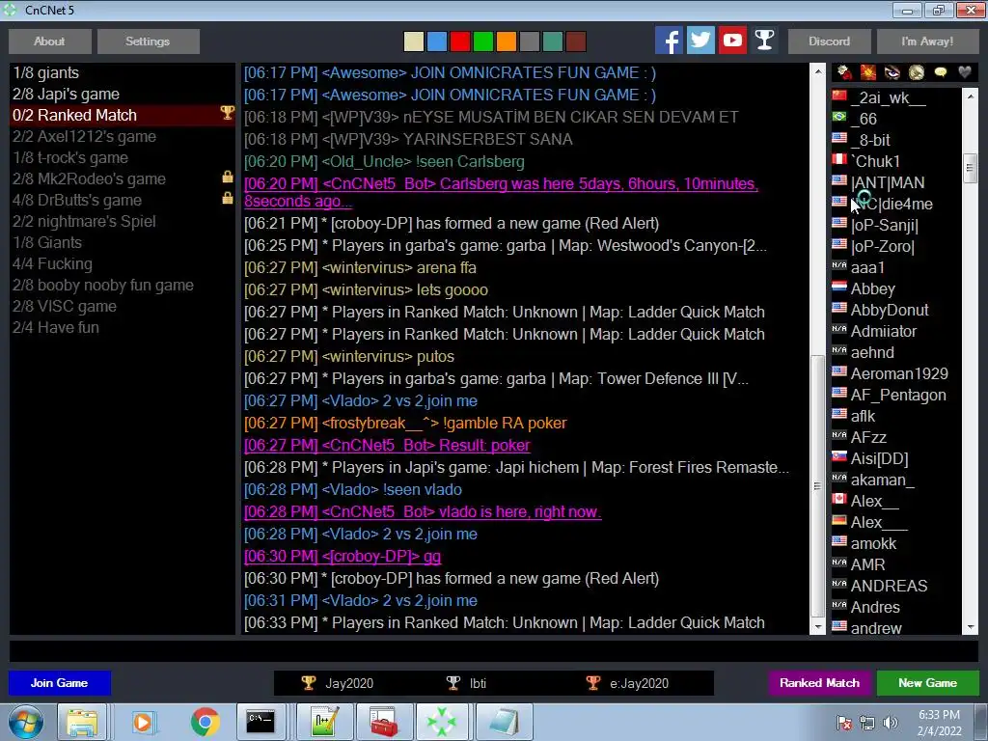Click the purple Ranked Match button

[820, 683]
